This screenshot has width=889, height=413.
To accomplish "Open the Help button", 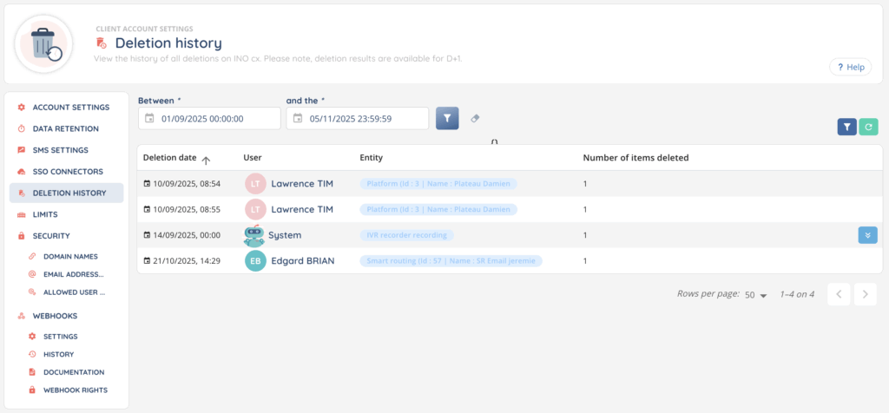I will coord(849,67).
